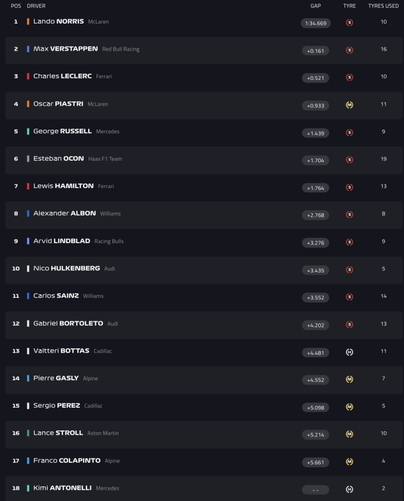Image resolution: width=404 pixels, height=501 pixels.
Task: Expand the GAP column header
Action: 315,6
